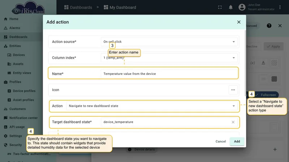Click the iRisCloud logo
Viewport: 289px width, 162px height.
coord(28,8)
